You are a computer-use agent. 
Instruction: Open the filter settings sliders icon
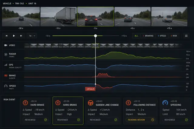pyautogui.click(x=186, y=36)
